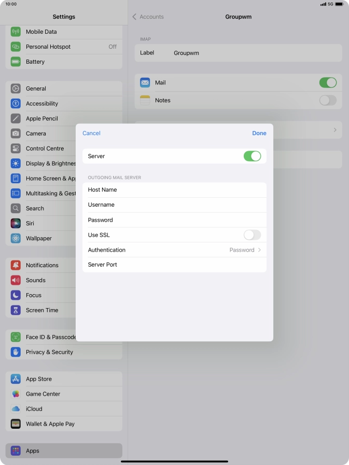349x465 pixels.
Task: Tap the Notifications bell icon
Action: point(16,265)
